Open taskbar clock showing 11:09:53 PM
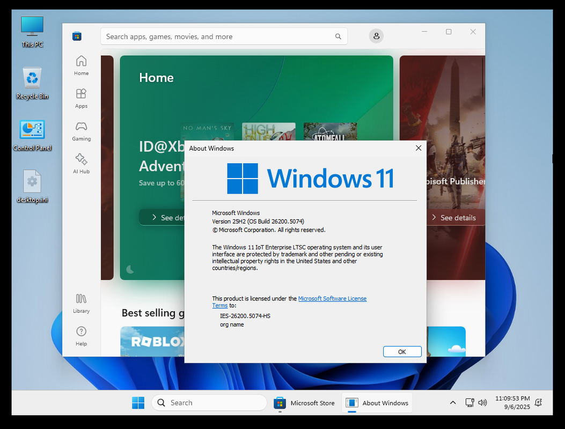 coord(512,402)
